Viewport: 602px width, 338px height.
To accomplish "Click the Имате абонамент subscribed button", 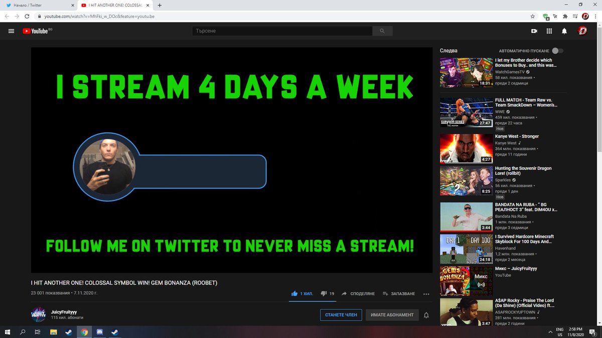I will pyautogui.click(x=392, y=315).
